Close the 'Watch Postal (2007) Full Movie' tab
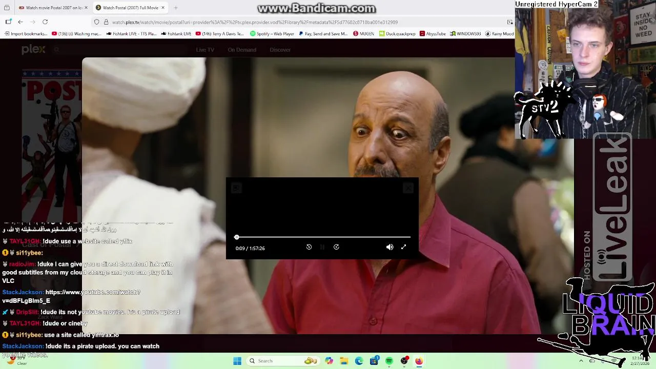 click(163, 8)
